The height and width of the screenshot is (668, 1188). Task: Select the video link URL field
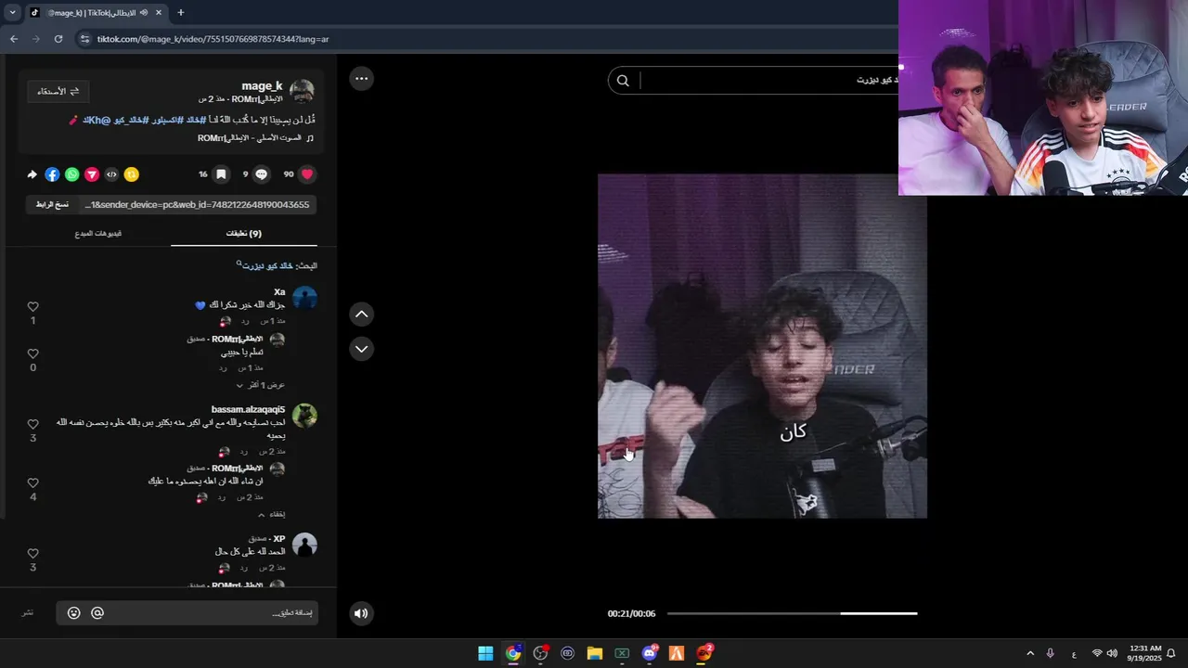point(197,204)
